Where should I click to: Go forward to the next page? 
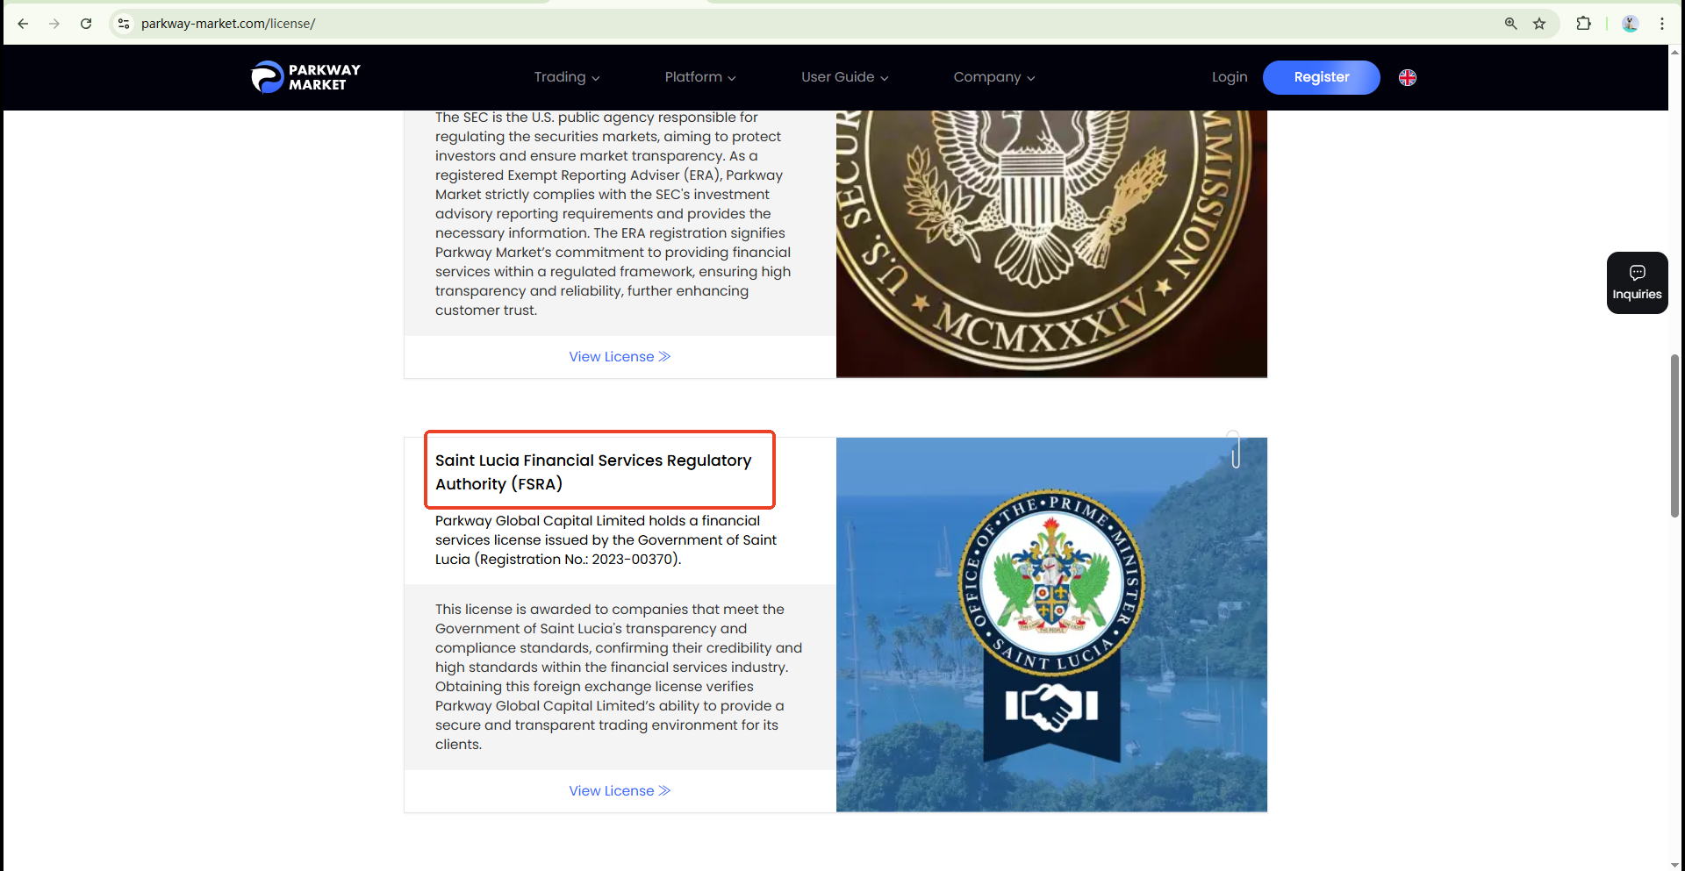tap(54, 24)
